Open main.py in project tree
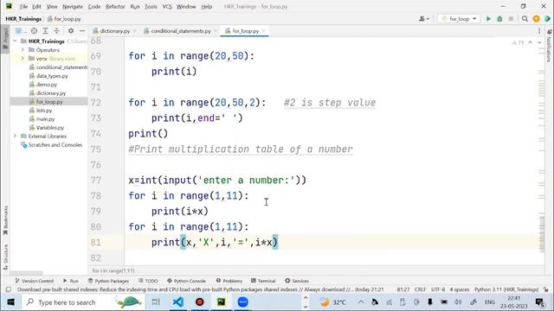This screenshot has width=554, height=311. (42, 119)
